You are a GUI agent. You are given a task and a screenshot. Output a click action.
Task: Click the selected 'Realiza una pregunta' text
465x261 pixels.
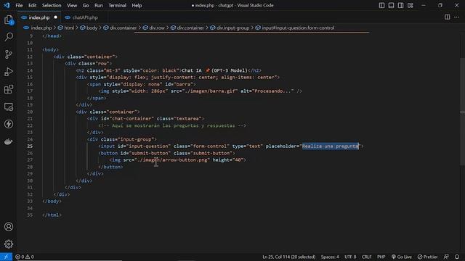tap(331, 146)
